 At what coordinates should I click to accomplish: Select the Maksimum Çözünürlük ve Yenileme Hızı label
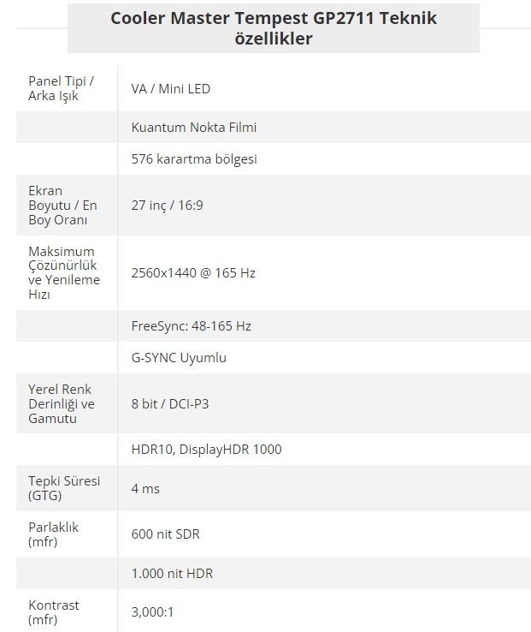pos(64,273)
